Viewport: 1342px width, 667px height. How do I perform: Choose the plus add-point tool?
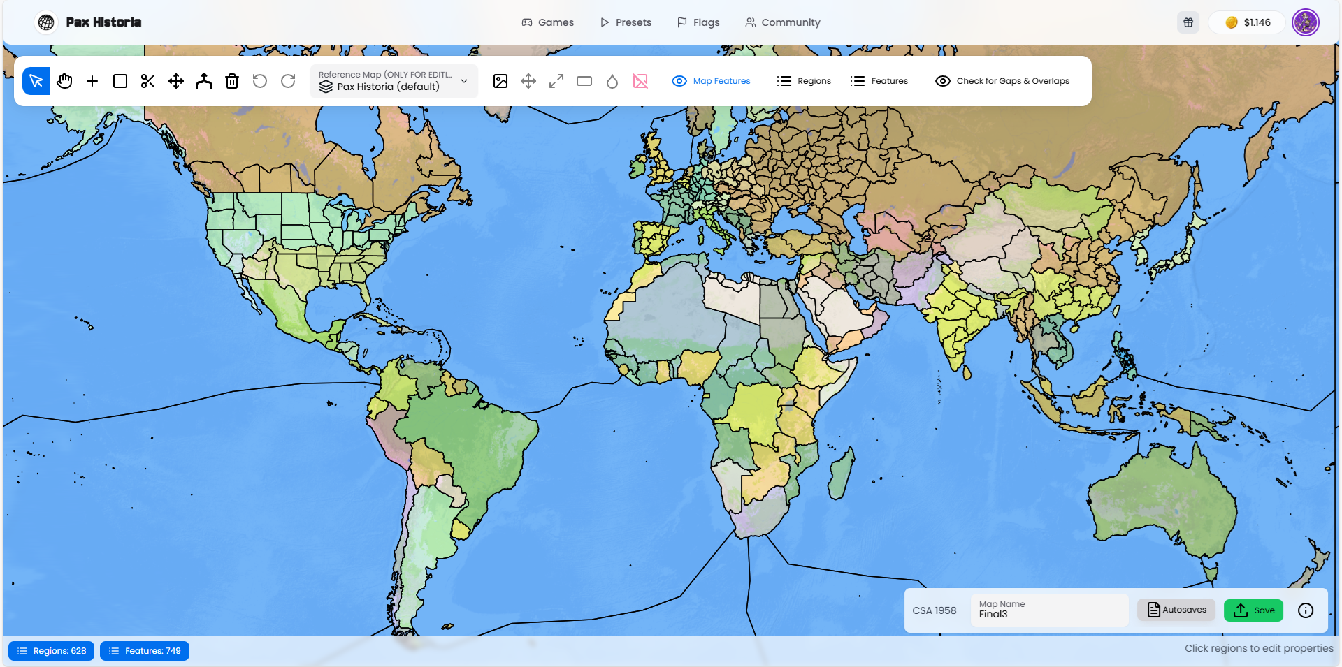point(92,81)
